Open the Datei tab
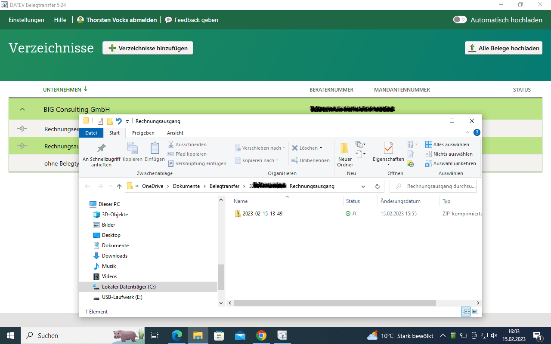551x344 pixels. click(x=91, y=133)
